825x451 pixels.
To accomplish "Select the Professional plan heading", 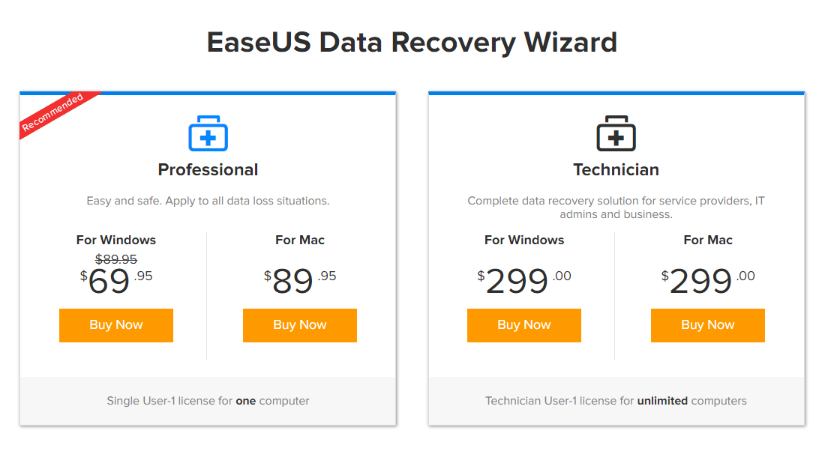I will click(x=208, y=170).
